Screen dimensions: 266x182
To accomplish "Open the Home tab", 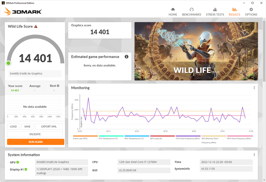I will pyautogui.click(x=173, y=12).
